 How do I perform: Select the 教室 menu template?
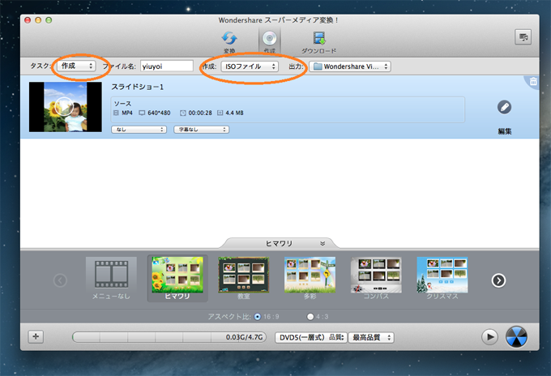244,278
